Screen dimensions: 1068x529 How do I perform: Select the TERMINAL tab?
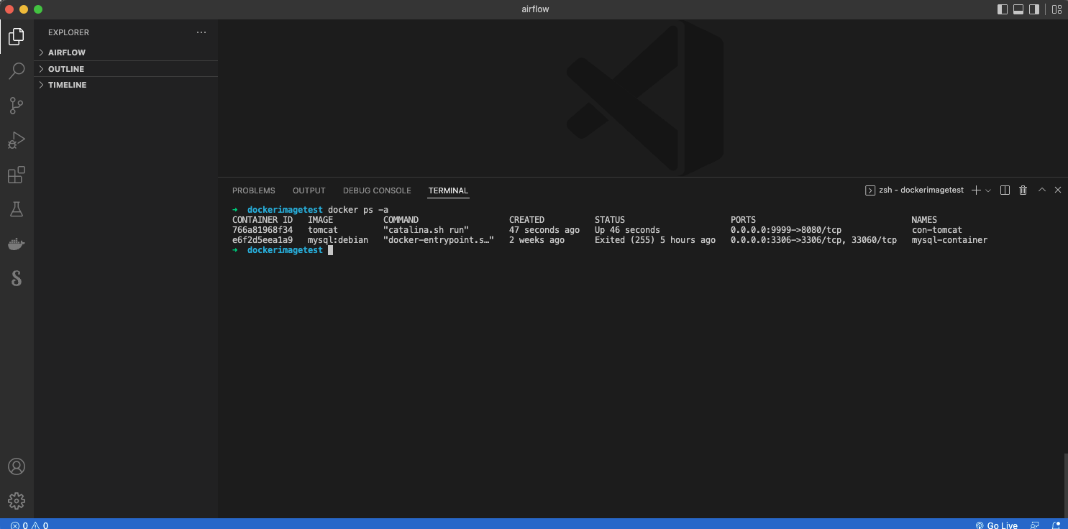[x=448, y=190]
